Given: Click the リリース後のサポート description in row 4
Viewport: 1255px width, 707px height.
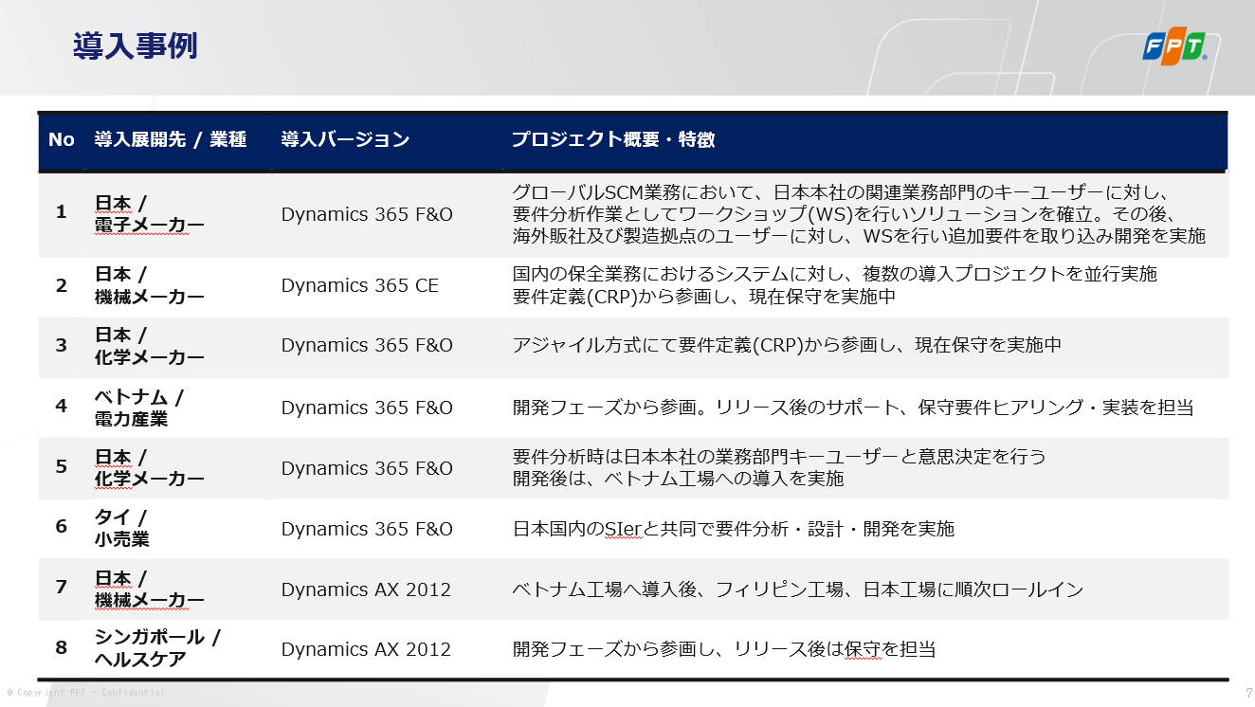Looking at the screenshot, I should (853, 408).
